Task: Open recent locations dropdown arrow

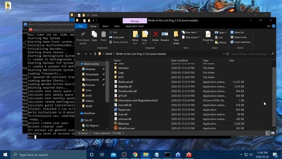Action: tap(90, 54)
